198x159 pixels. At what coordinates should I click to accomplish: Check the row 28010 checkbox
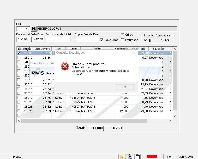[x=19, y=58]
